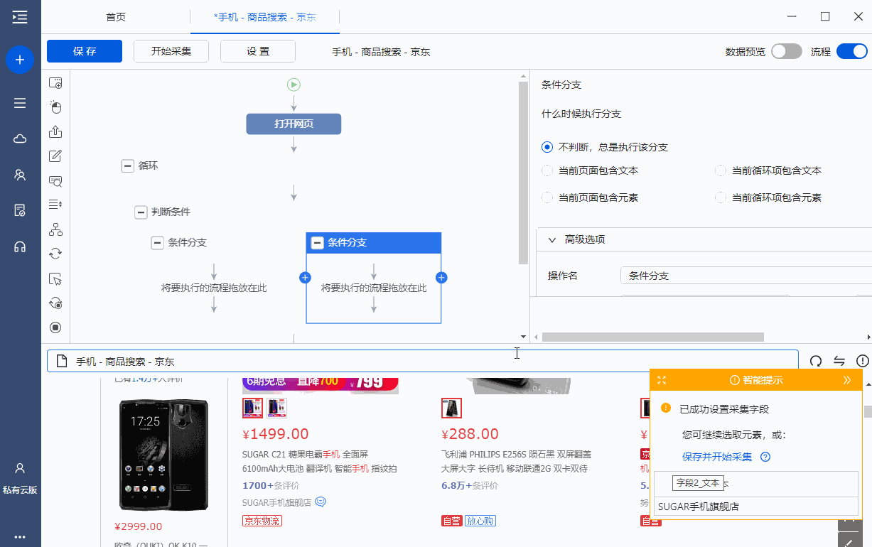Select the mouse hover pointer step tool
The height and width of the screenshot is (547, 872).
(x=55, y=278)
